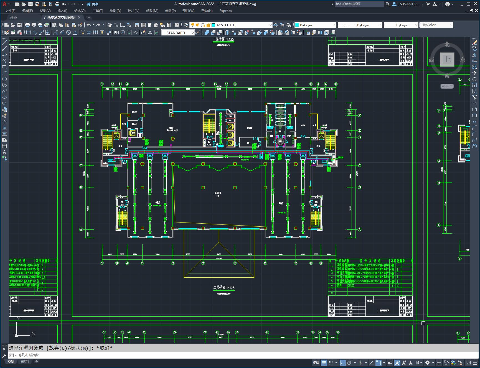Toggle the drawing grid display
Viewport: 480px width, 368px height.
tap(324, 362)
